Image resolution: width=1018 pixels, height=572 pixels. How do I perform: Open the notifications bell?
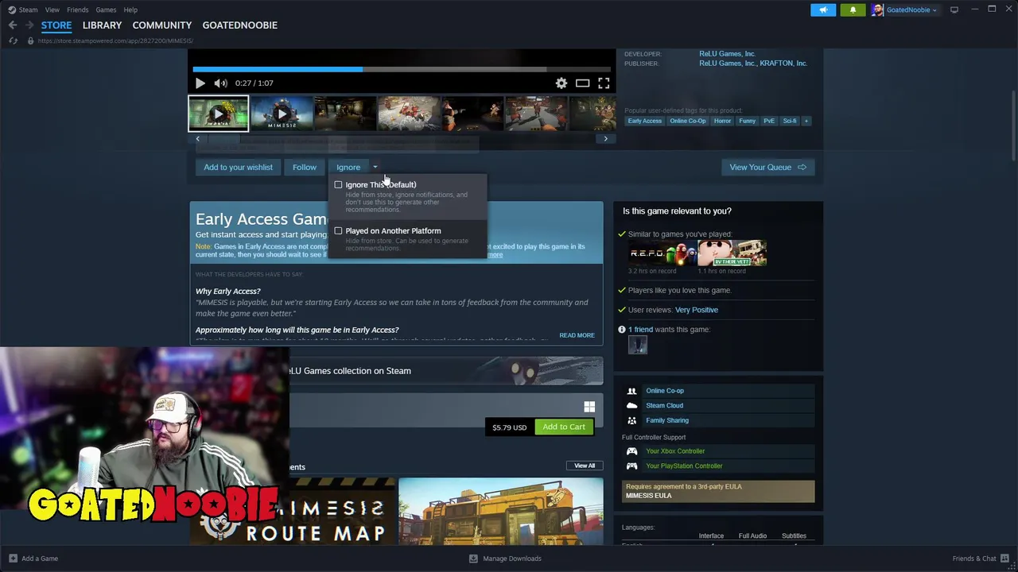853,10
